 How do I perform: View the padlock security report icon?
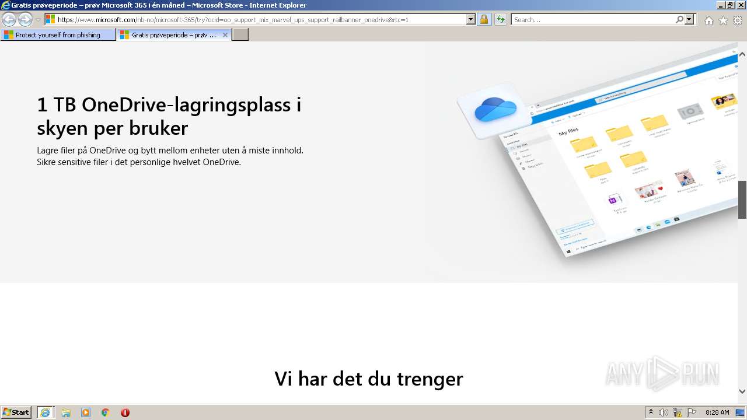pos(484,20)
